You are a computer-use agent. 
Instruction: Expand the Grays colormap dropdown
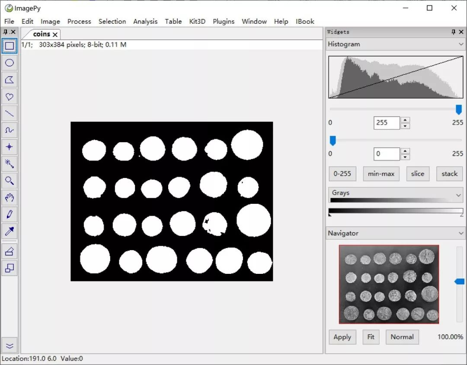[x=458, y=196]
